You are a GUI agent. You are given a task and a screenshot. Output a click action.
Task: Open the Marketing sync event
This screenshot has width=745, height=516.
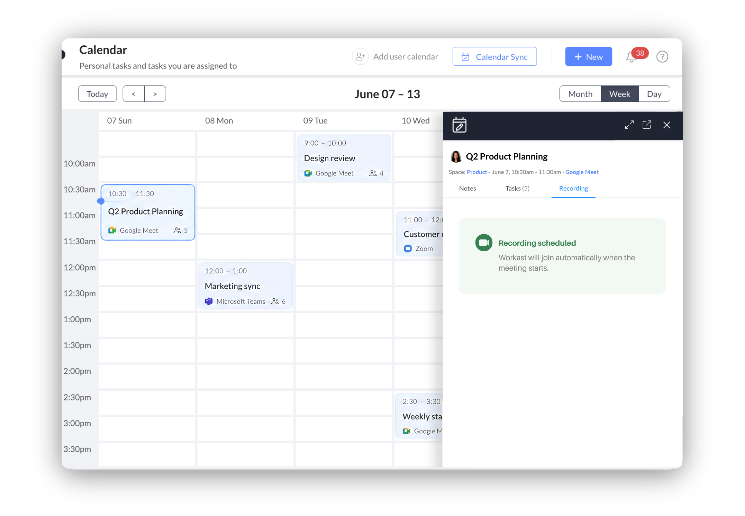(245, 286)
